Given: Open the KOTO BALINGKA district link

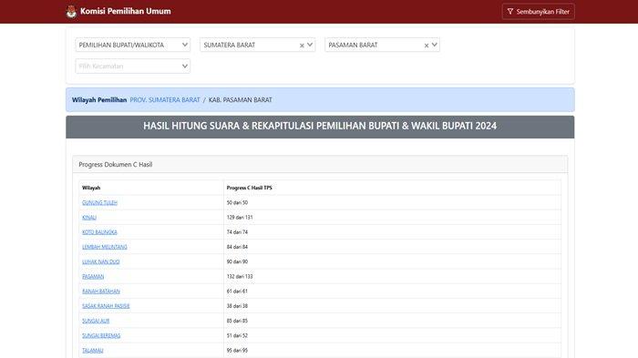Looking at the screenshot, I should pos(99,232).
